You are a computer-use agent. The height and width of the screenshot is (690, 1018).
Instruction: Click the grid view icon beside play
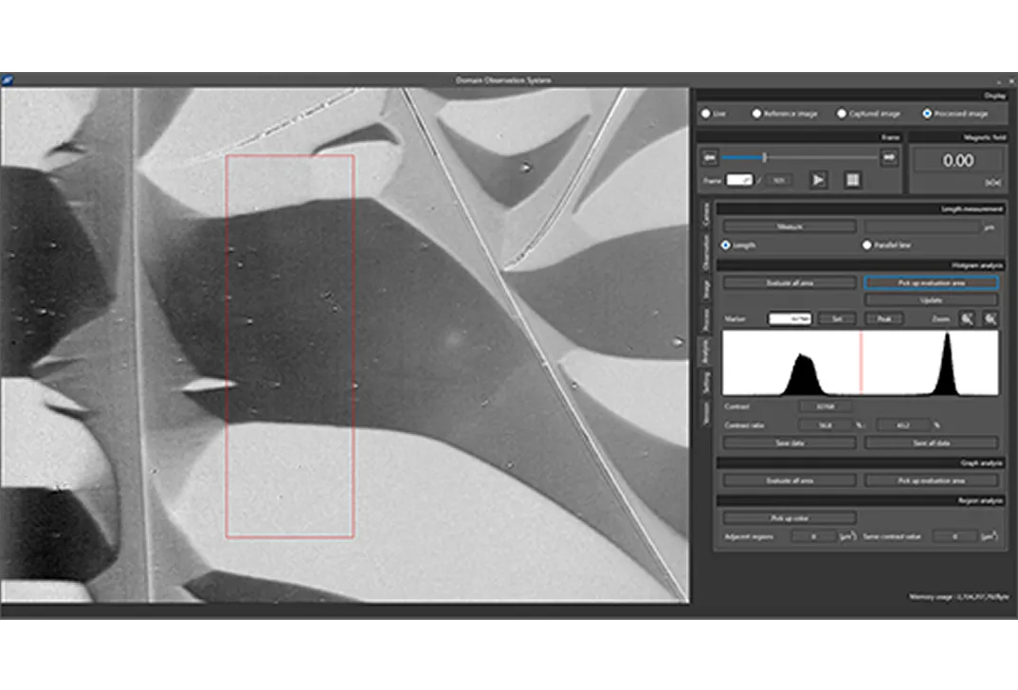[x=852, y=180]
